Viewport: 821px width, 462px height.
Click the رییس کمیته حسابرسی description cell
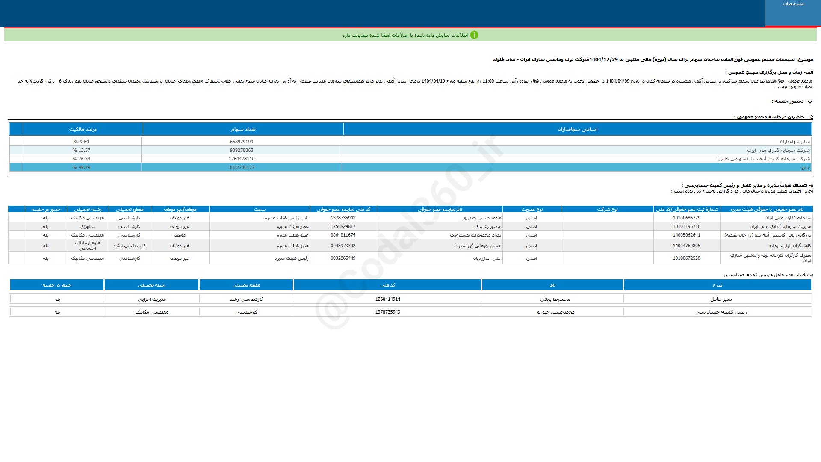[x=721, y=312]
